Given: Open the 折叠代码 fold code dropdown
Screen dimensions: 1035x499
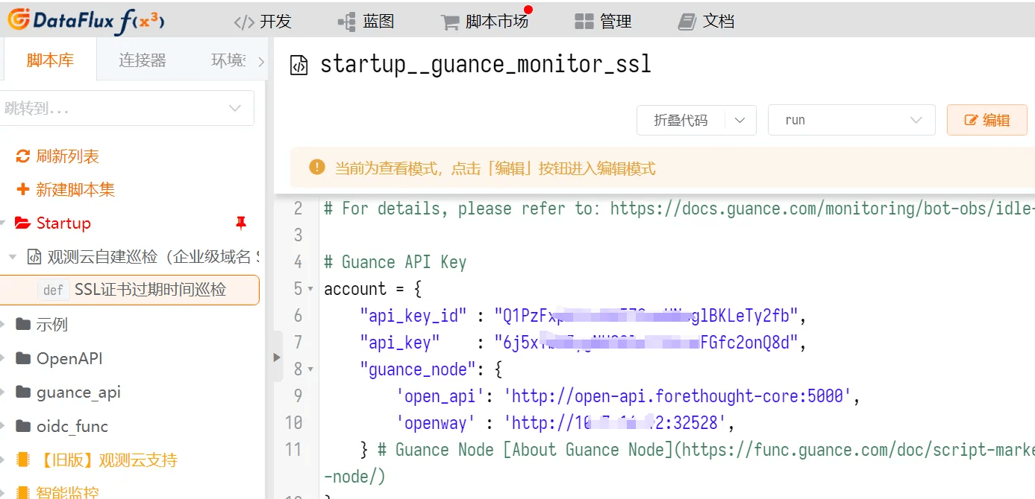Looking at the screenshot, I should [696, 120].
